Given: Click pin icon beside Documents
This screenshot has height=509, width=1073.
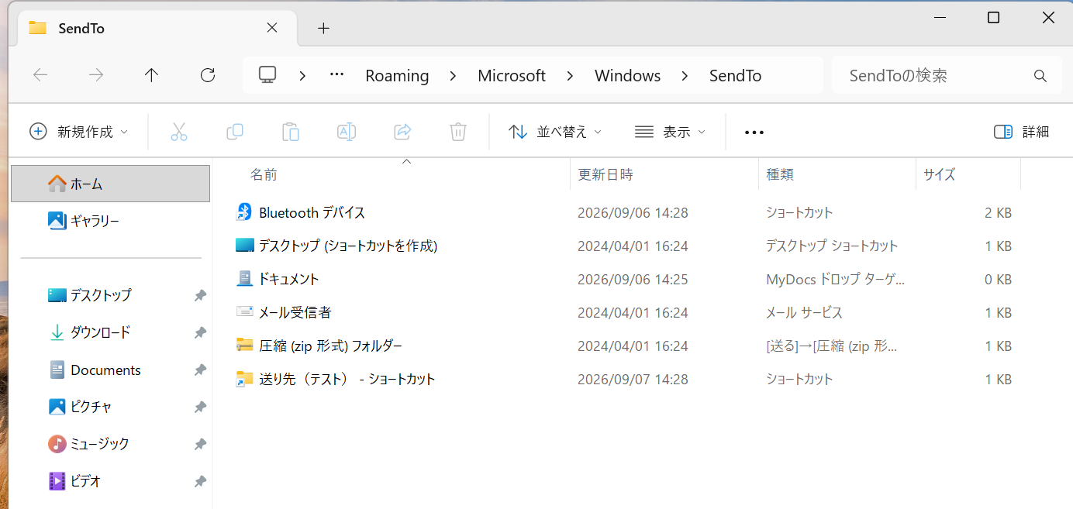Looking at the screenshot, I should [x=200, y=370].
